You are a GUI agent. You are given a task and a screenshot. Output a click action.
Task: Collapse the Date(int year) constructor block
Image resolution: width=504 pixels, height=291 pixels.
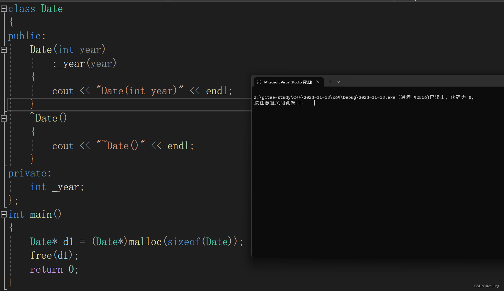(4, 50)
